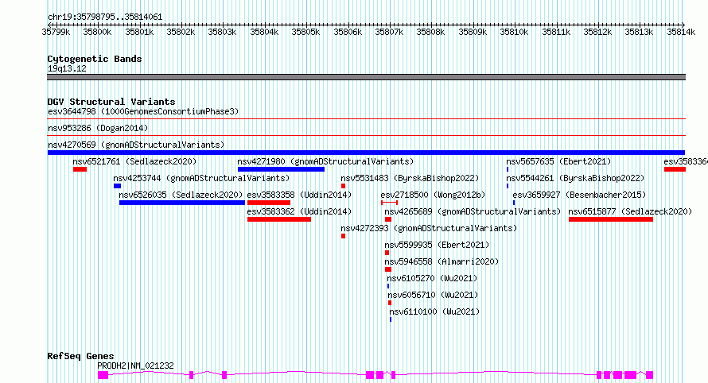The height and width of the screenshot is (383, 708).
Task: Click the 35804k ruler tick label
Action: 264,32
